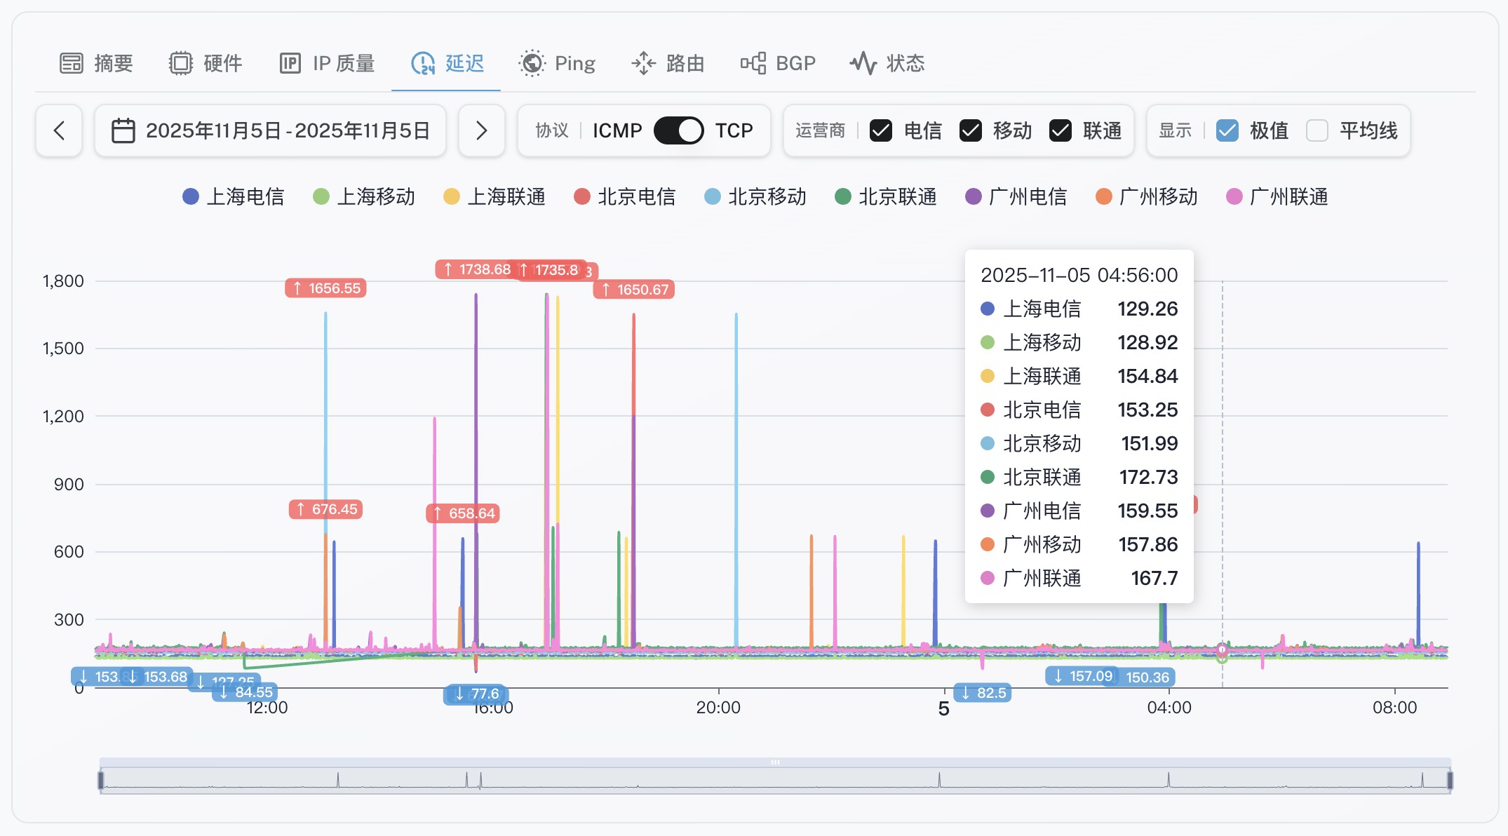1508x836 pixels.
Task: Click the summary (摘要) tab icon
Action: pyautogui.click(x=71, y=63)
